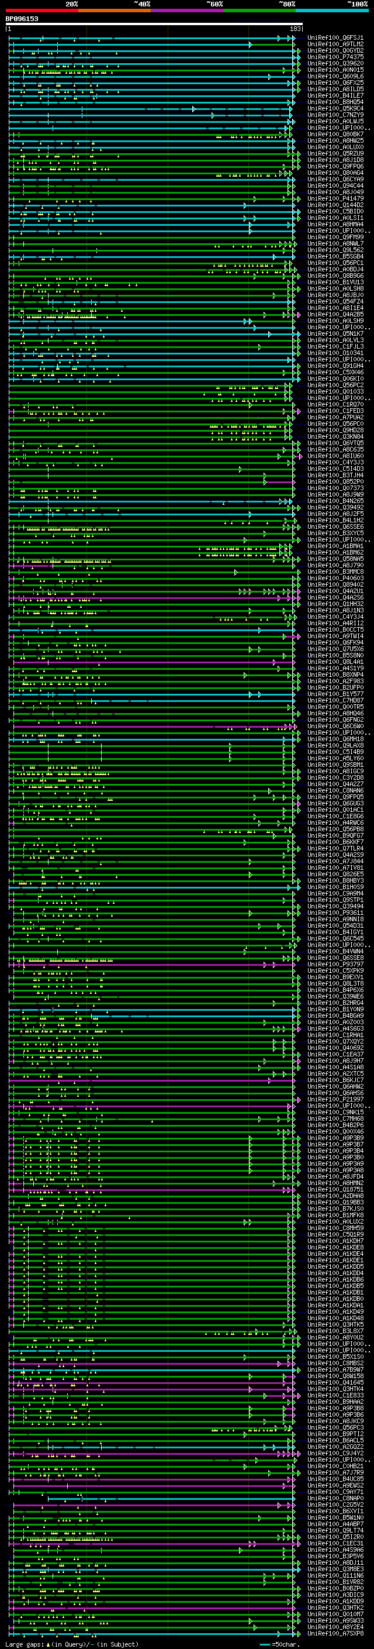The height and width of the screenshot is (1649, 374).
Task: Select hit label UniRef100_Q9STP1
Action: (x=335, y=900)
